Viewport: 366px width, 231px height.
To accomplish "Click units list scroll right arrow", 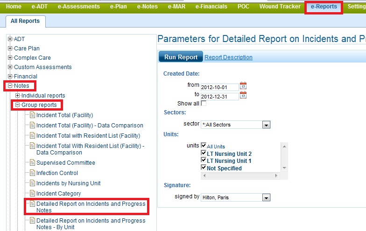I will (276, 175).
